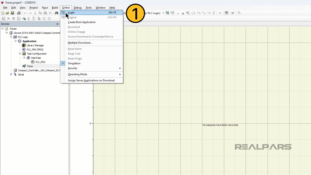
Task: Collapse the Traces project root node
Action: 2,29
